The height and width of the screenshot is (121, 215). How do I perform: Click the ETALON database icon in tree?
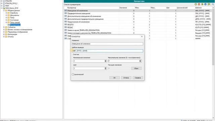pyautogui.click(x=4, y=1)
